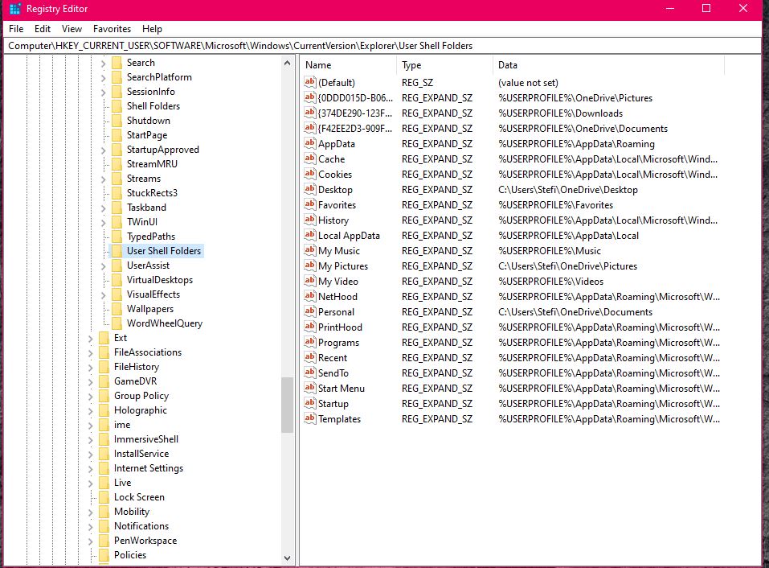
Task: Expand the PenWorkspace key
Action: click(90, 541)
